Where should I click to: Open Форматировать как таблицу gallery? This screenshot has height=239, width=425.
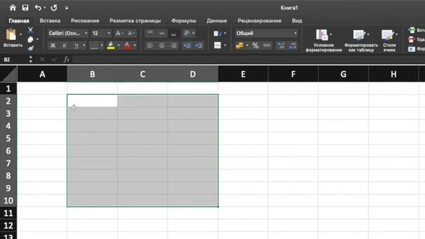pos(361,40)
